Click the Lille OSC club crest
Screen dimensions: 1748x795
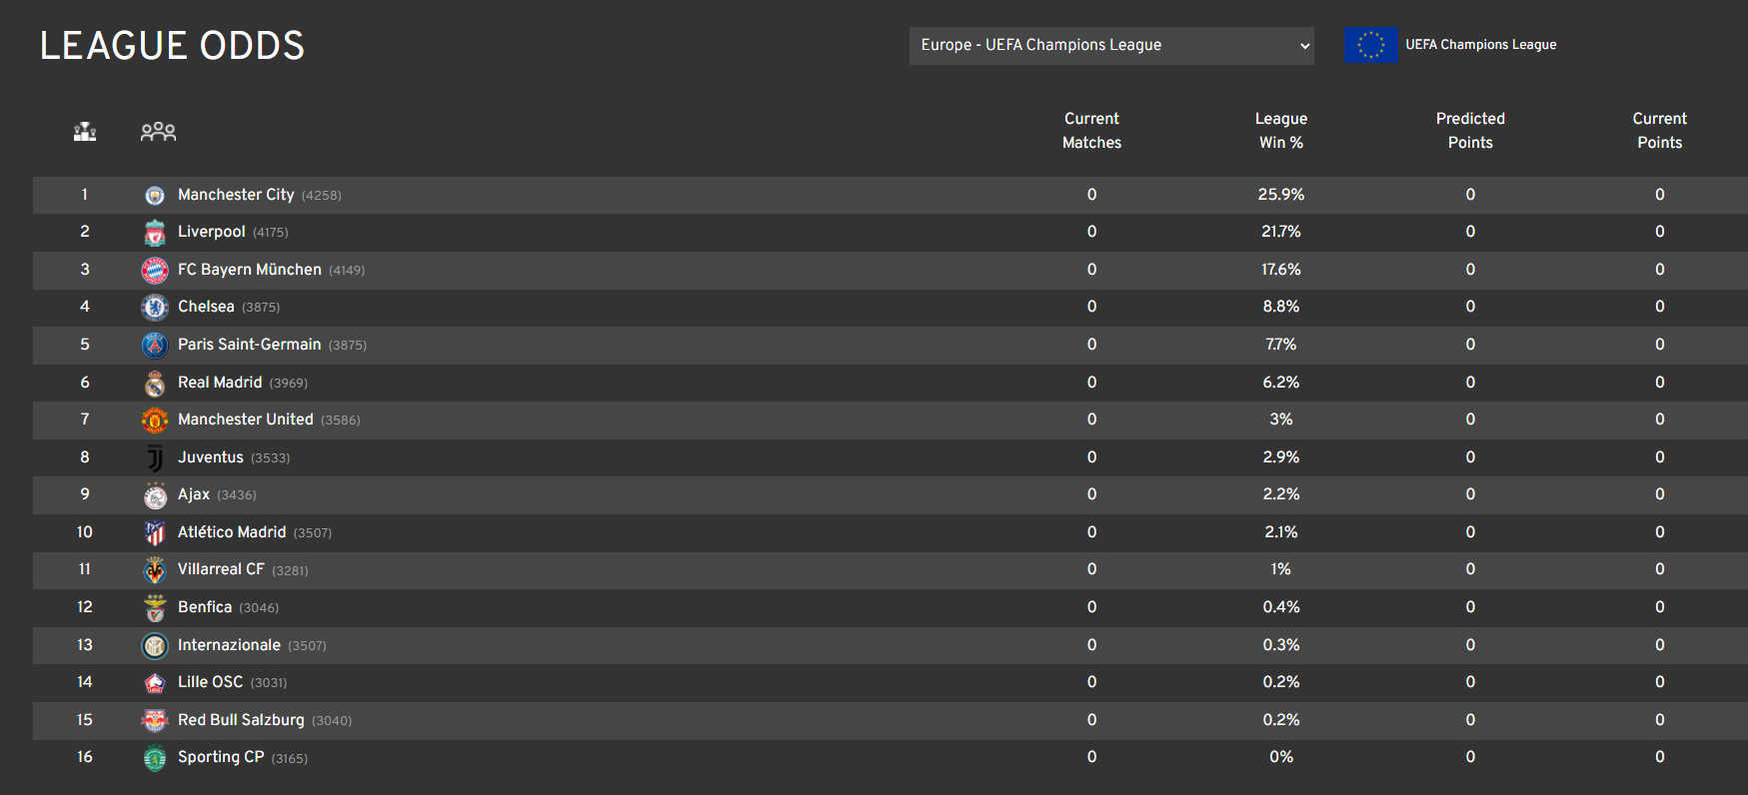pyautogui.click(x=154, y=683)
